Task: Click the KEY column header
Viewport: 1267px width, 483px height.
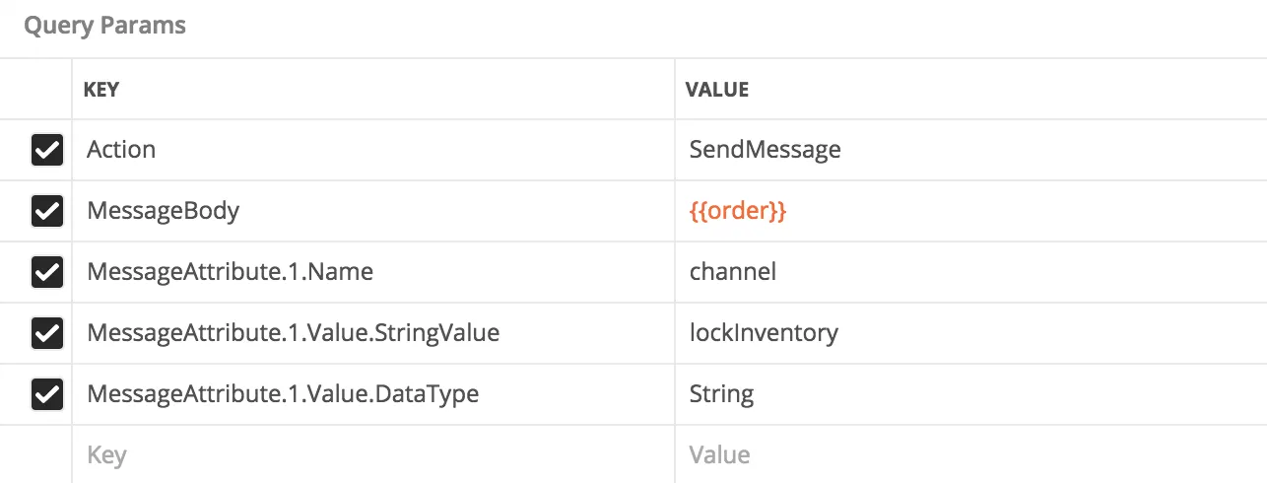Action: pos(101,90)
